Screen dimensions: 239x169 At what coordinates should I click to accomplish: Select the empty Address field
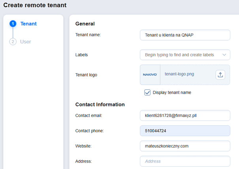point(185,161)
